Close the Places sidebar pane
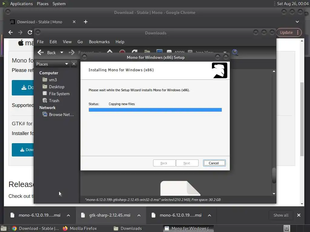This screenshot has width=310, height=232. [74, 64]
